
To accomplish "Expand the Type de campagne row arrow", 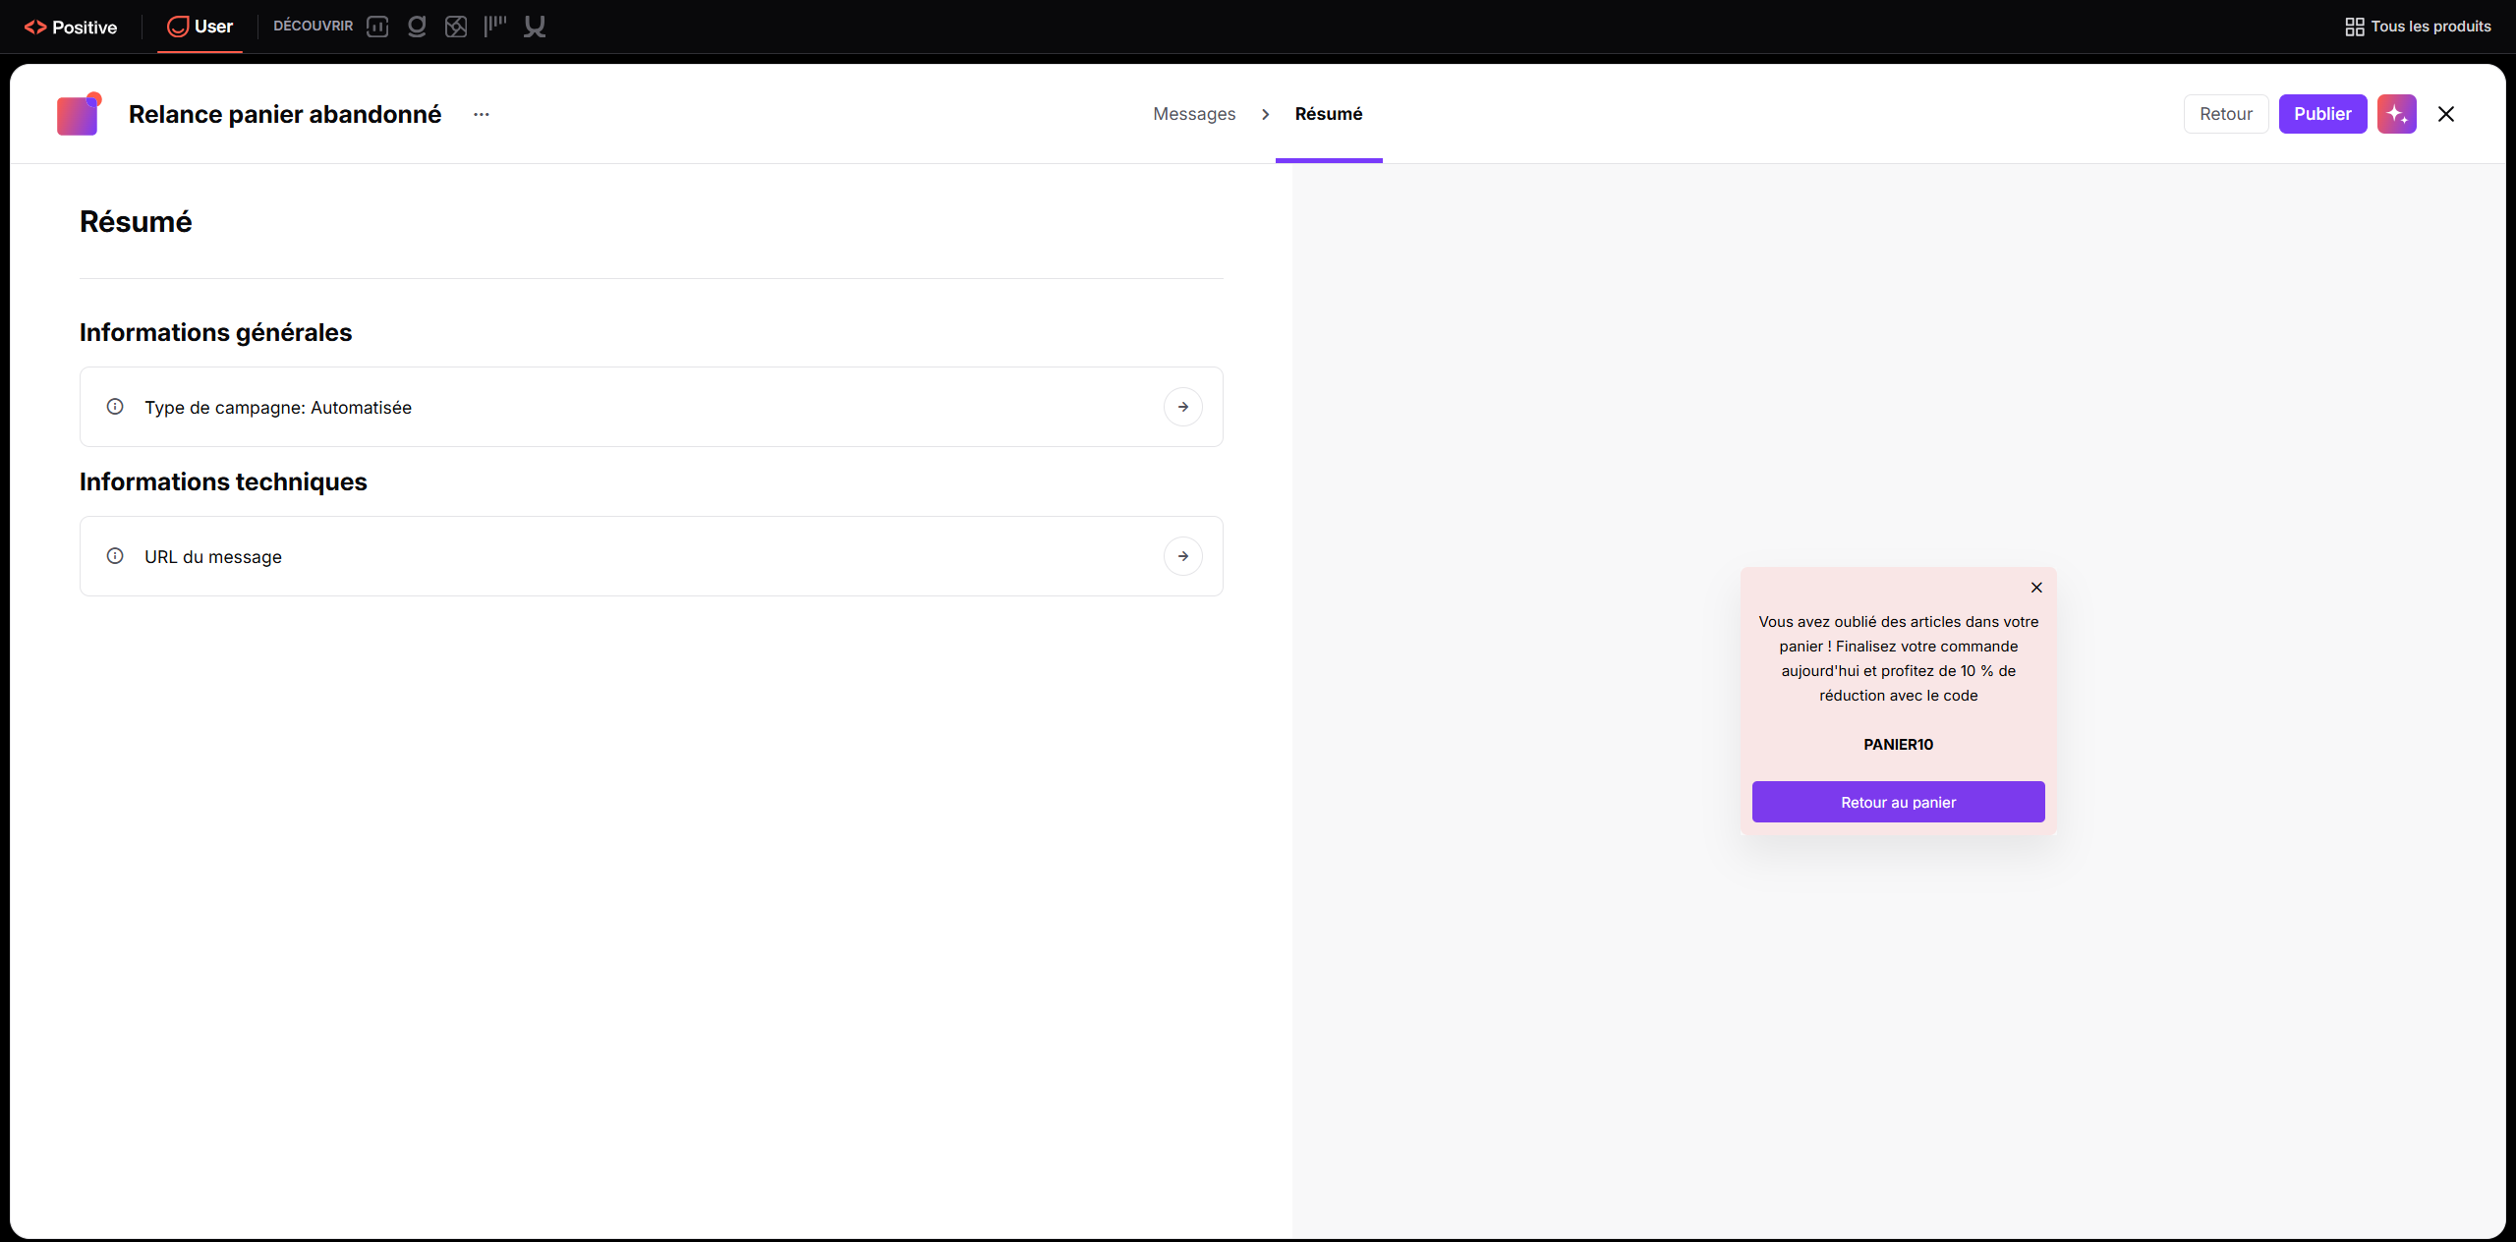I will point(1183,407).
